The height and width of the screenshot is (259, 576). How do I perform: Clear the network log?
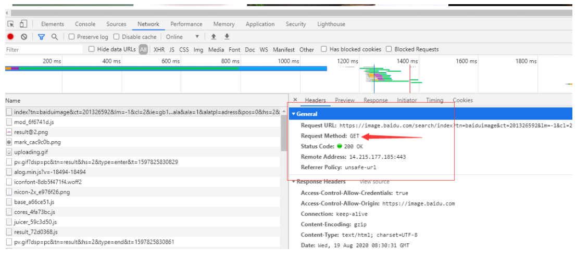[x=24, y=37]
